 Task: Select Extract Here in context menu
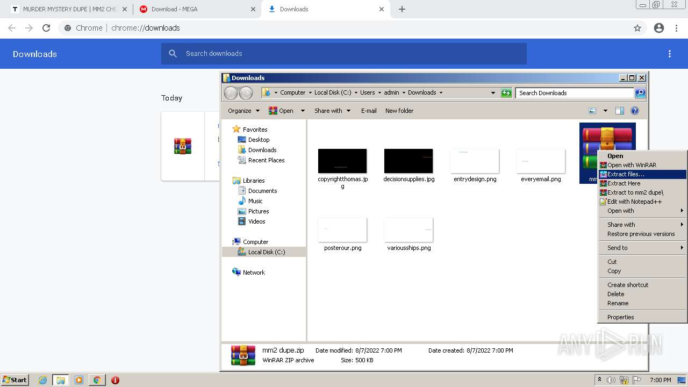coord(642,183)
